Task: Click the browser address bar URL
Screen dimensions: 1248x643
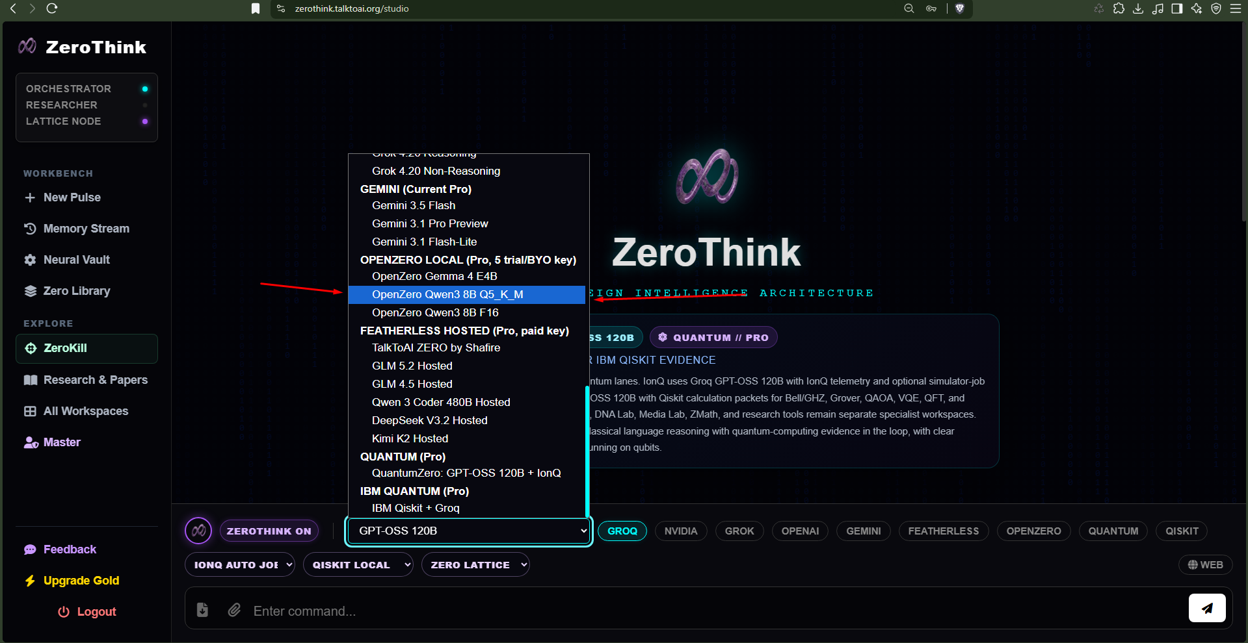Action: click(352, 8)
